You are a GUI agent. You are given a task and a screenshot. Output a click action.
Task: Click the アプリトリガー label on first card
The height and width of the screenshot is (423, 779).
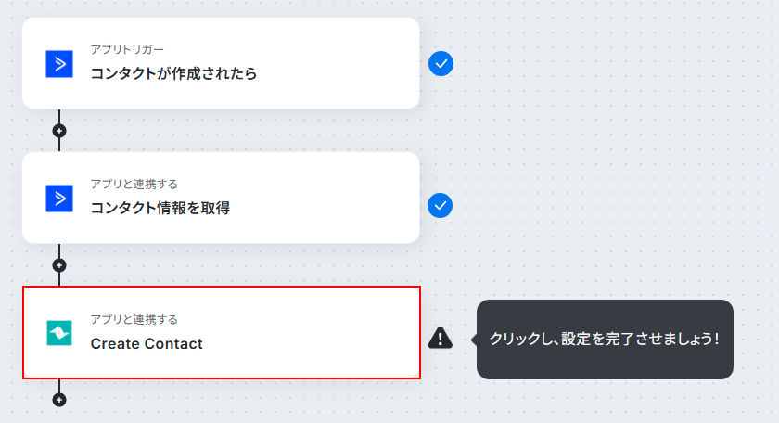tap(127, 50)
